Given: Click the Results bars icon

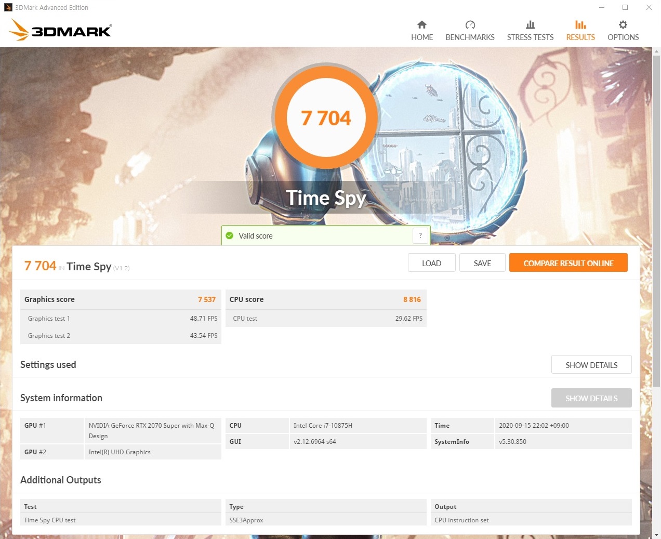Looking at the screenshot, I should (x=580, y=24).
